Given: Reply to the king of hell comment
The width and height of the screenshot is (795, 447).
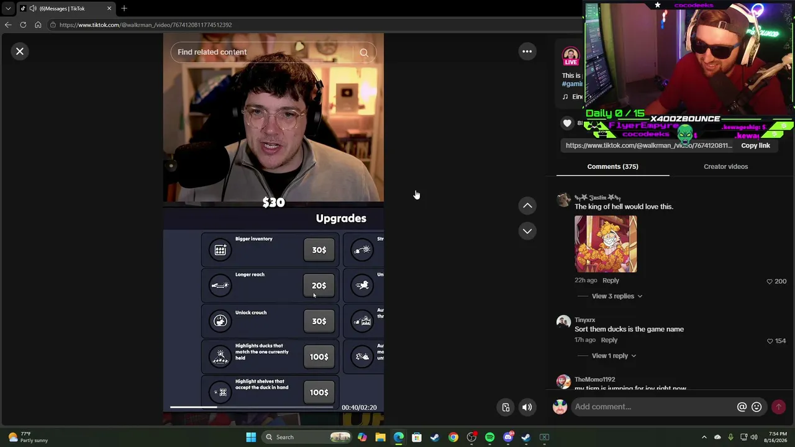Looking at the screenshot, I should click(611, 281).
